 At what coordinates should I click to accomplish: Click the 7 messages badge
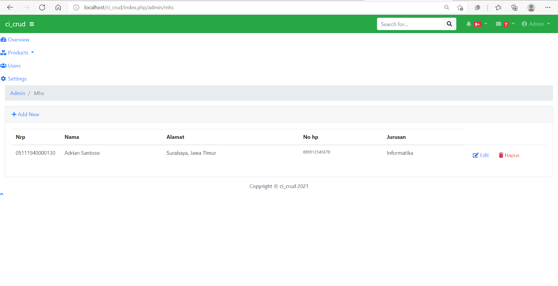coord(506,24)
